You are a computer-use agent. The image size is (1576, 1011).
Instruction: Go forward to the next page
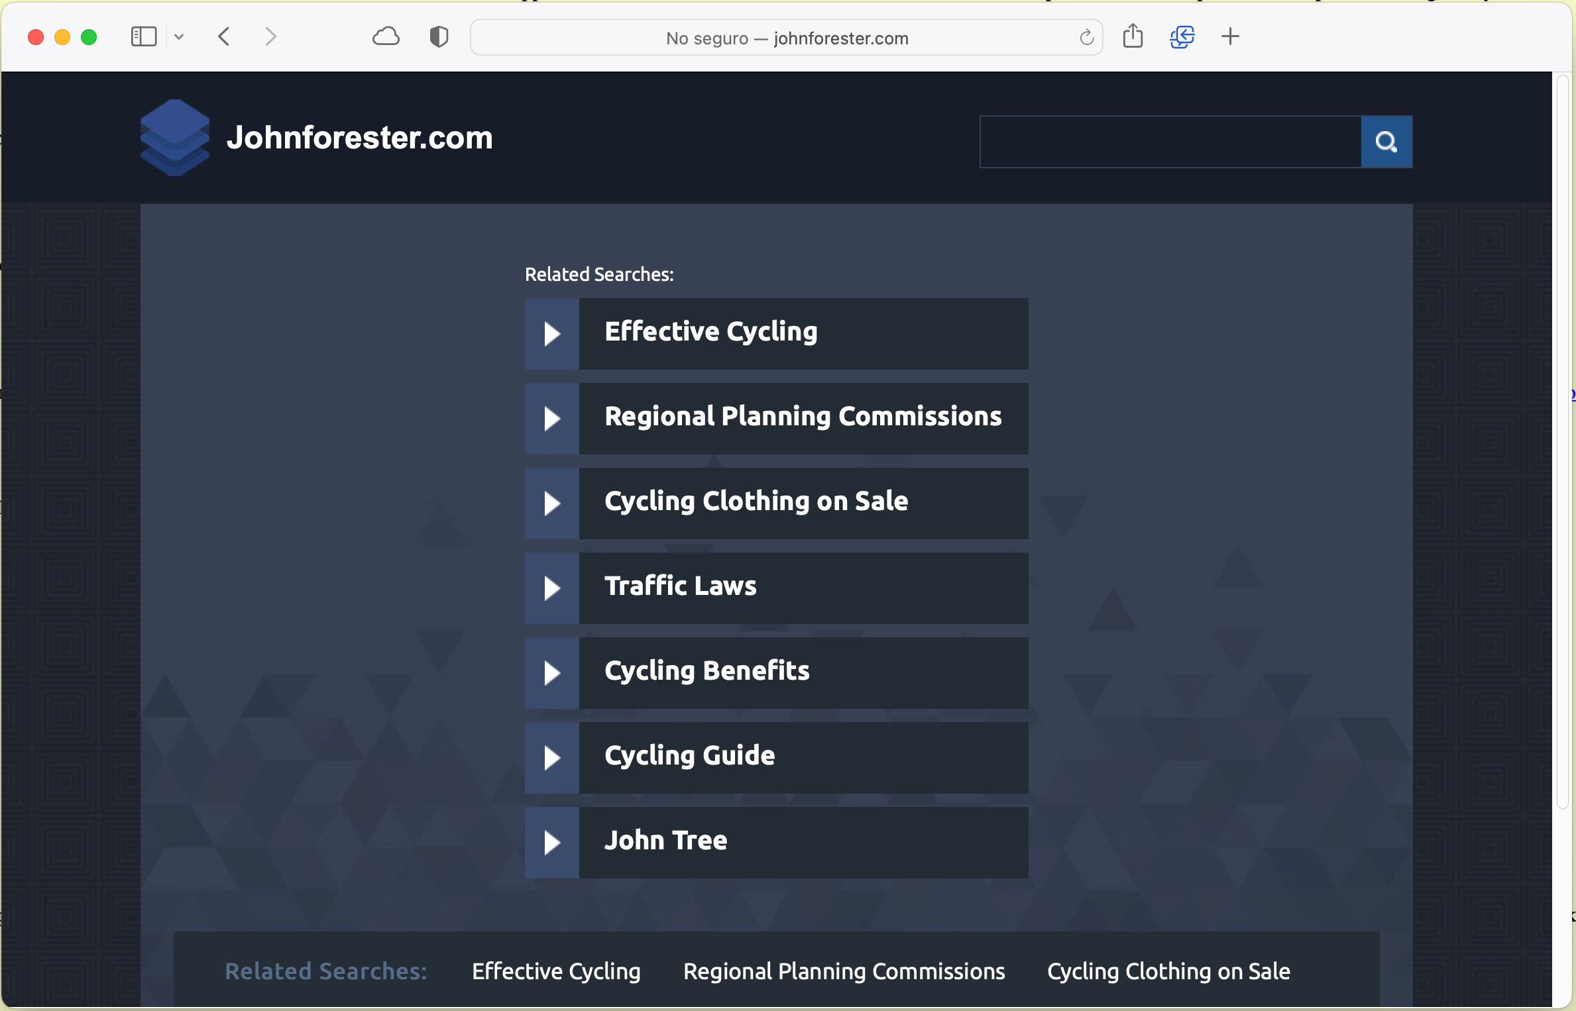point(270,36)
